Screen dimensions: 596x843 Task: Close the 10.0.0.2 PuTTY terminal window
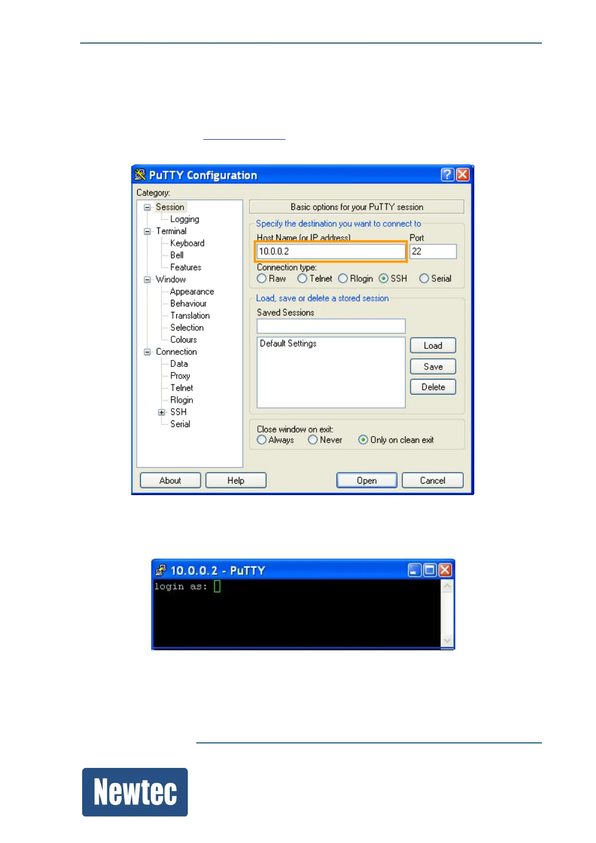coord(445,570)
